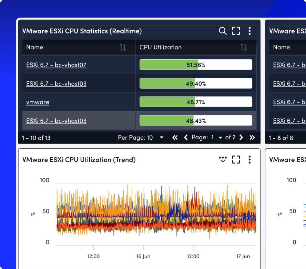This screenshot has height=269, width=306.
Task: Expand CPU Utilization (Trend) widget fullscreen
Action: [236, 160]
